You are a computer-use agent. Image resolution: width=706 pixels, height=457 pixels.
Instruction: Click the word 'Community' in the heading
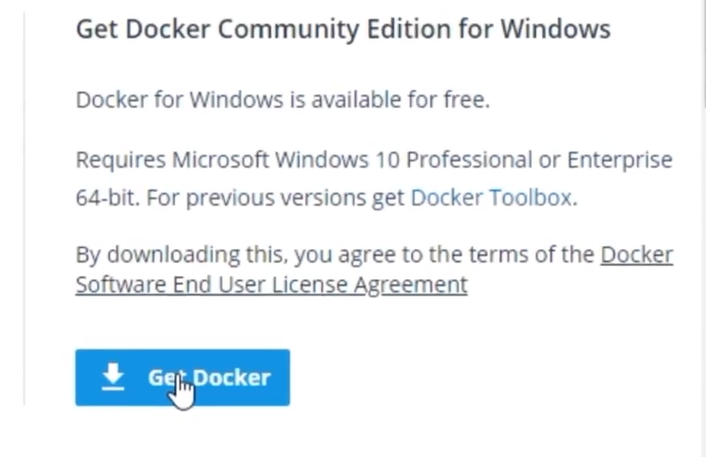pyautogui.click(x=288, y=29)
